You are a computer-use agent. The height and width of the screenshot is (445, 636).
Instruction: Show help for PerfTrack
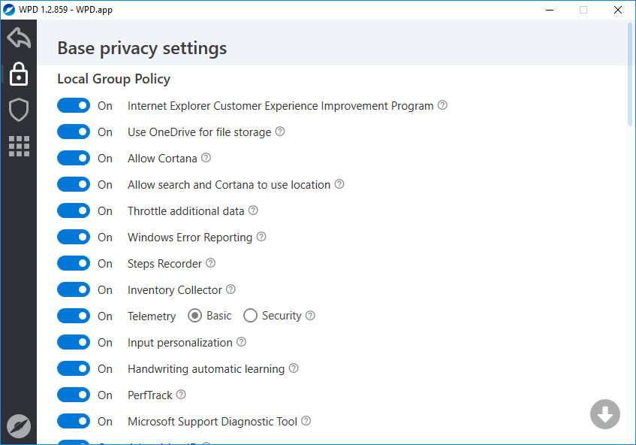(x=181, y=394)
